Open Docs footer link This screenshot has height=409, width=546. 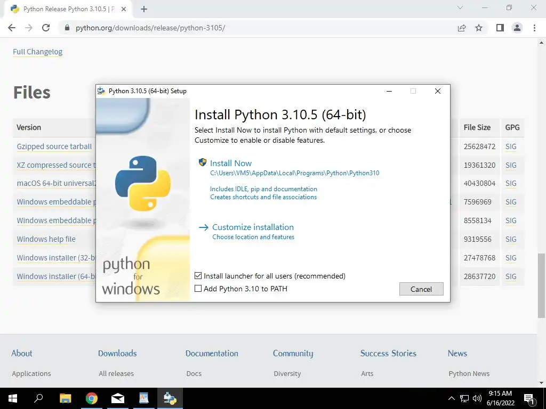point(194,373)
